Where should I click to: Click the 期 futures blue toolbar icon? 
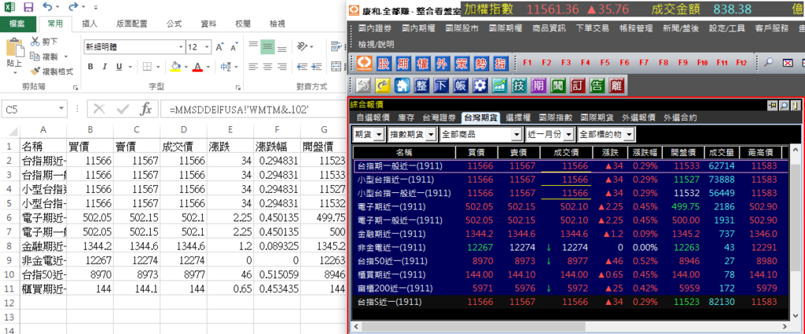tap(403, 63)
